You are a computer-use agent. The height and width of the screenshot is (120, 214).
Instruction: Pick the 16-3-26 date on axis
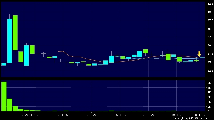pos(120,115)
